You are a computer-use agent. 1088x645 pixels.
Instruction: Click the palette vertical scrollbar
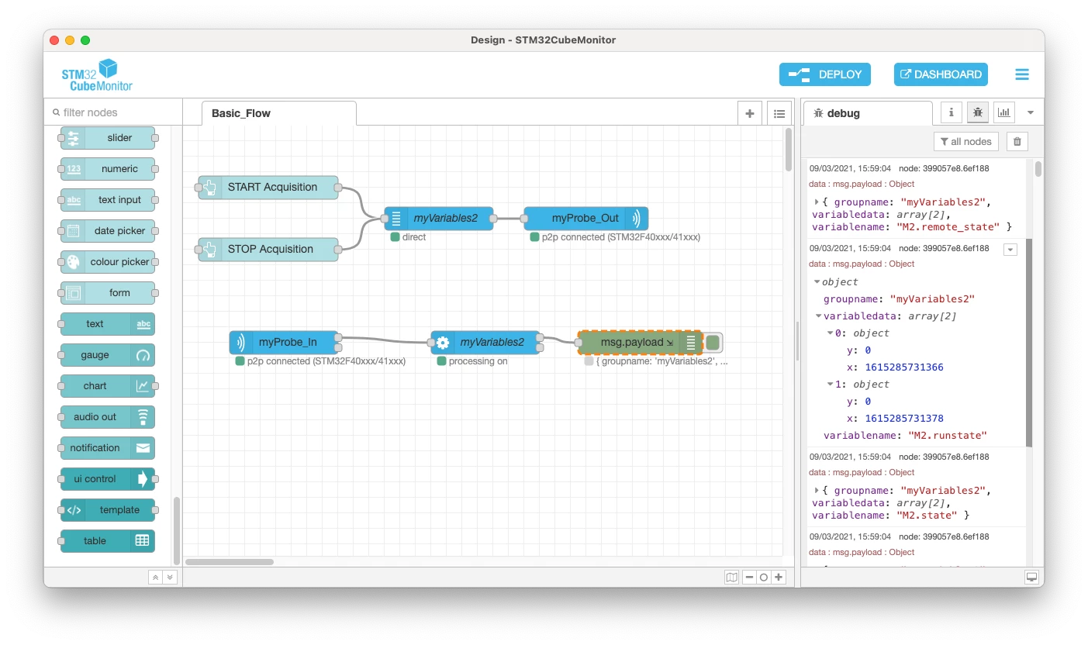[177, 531]
